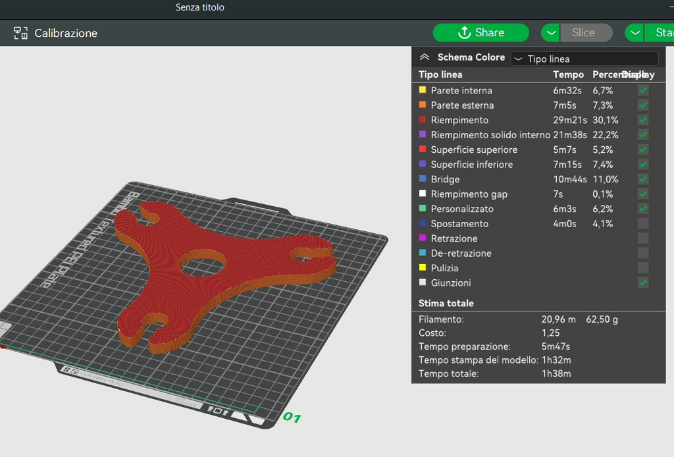674x457 pixels.
Task: Toggle display of Parete interna
Action: (x=643, y=90)
